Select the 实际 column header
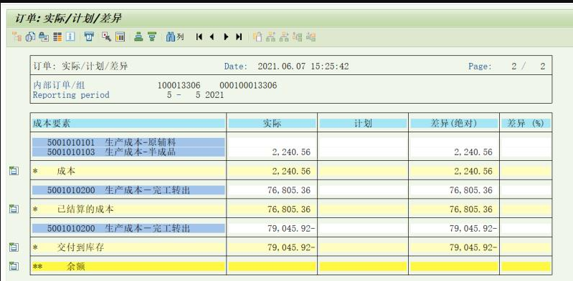The height and width of the screenshot is (281, 573). tap(273, 123)
